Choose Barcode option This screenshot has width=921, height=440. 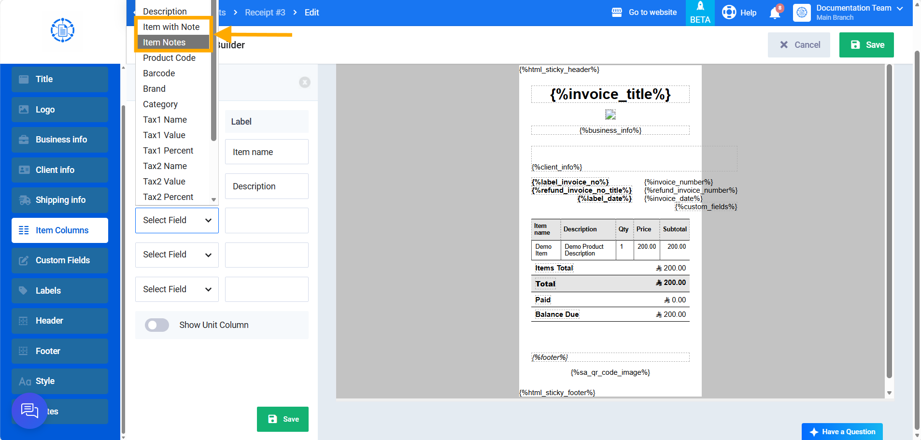click(x=173, y=73)
